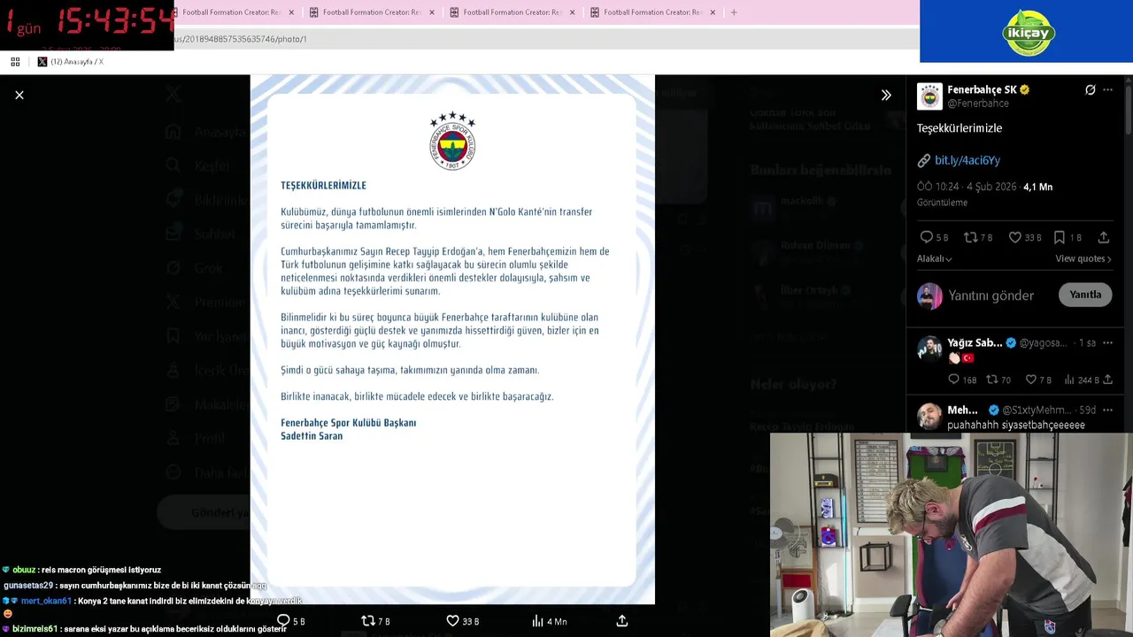Viewport: 1133px width, 637px height.
Task: Open the apps grid icon in bookmarks bar
Action: point(15,62)
